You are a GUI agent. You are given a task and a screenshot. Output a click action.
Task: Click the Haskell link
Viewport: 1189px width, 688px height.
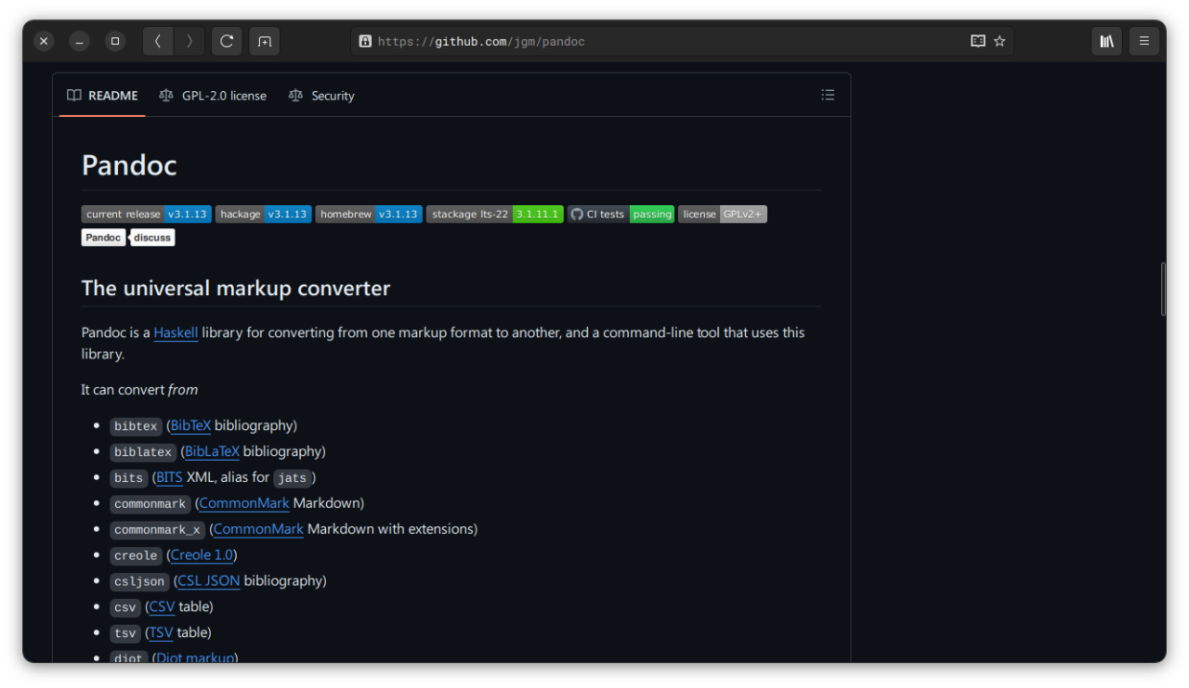click(x=176, y=332)
